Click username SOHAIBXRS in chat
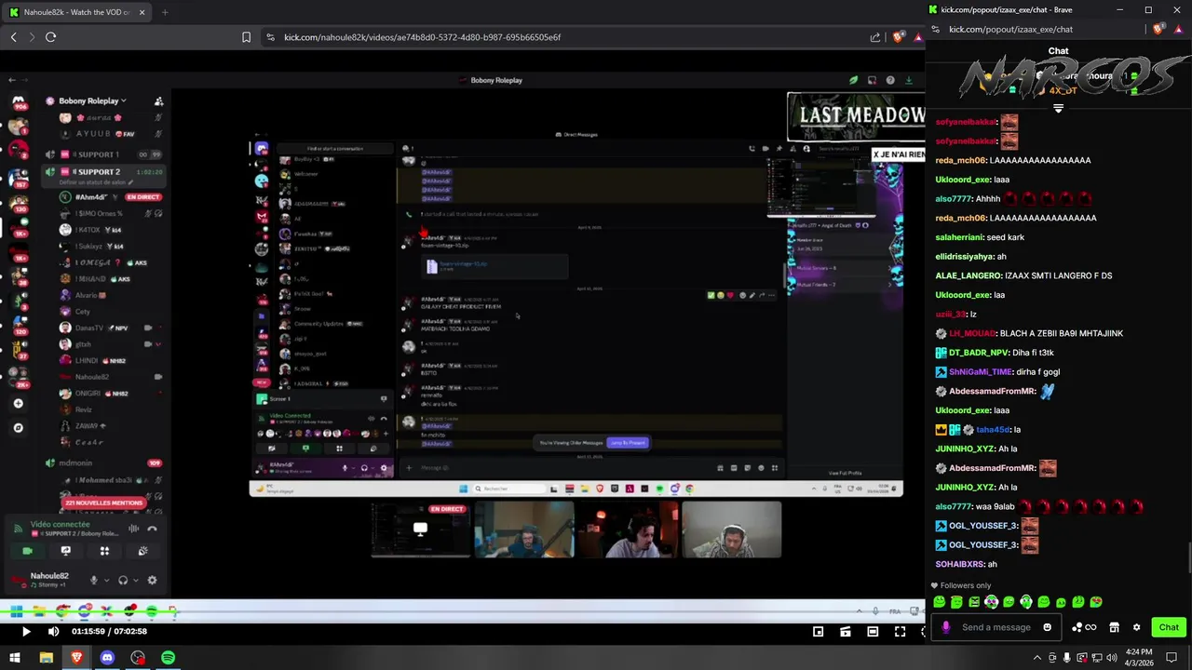Image resolution: width=1192 pixels, height=670 pixels. (959, 564)
